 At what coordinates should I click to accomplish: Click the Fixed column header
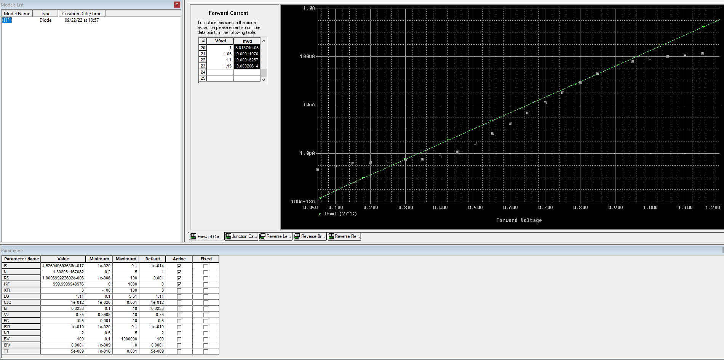click(x=206, y=259)
